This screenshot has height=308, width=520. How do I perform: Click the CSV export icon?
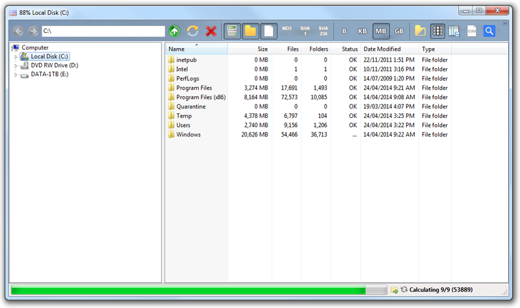(x=472, y=30)
